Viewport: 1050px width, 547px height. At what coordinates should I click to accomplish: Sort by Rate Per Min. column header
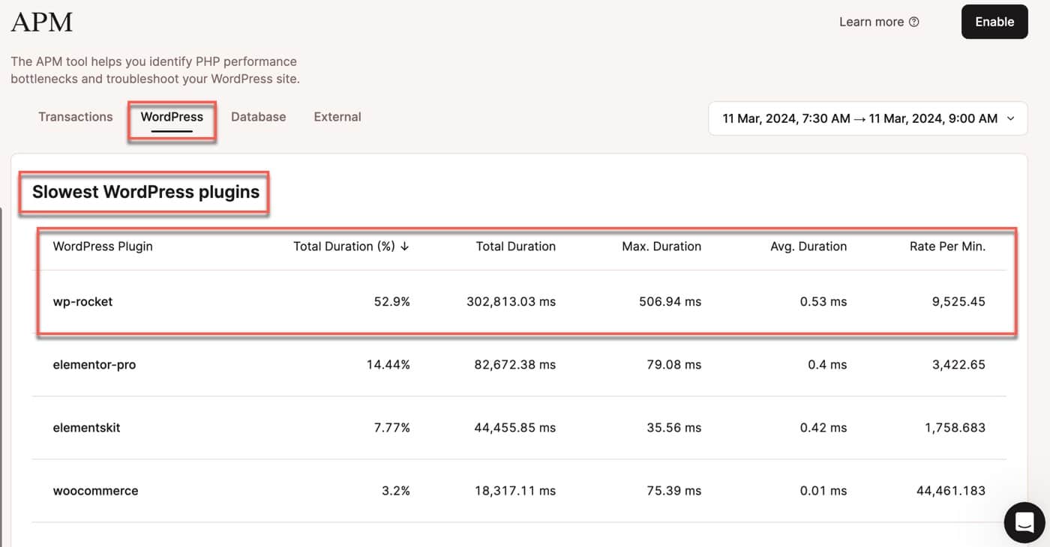tap(948, 247)
